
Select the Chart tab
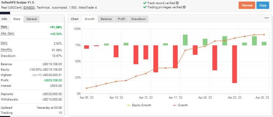coord(75,19)
